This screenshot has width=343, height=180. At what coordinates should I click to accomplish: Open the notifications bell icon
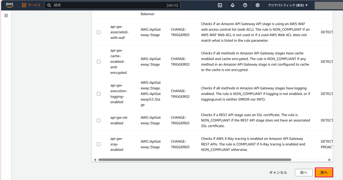pos(233,5)
